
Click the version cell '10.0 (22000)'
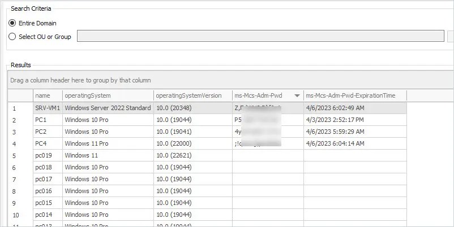[x=193, y=143]
